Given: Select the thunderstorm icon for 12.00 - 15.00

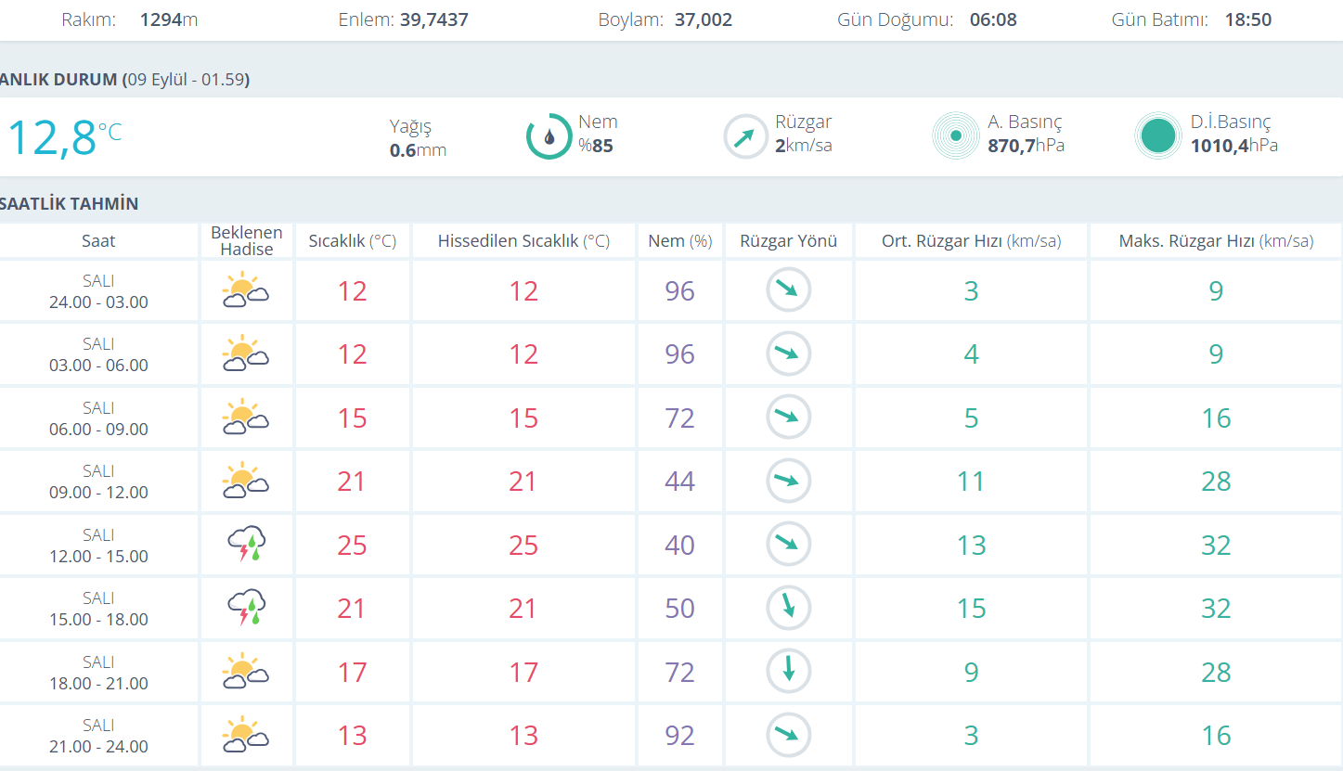Looking at the screenshot, I should click(x=246, y=545).
